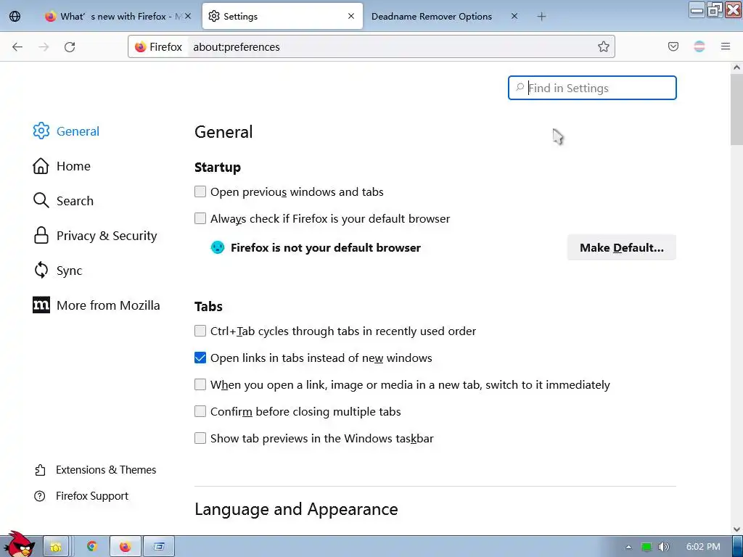This screenshot has width=743, height=557.
Task: Click the Show desktop button at taskbar end
Action: pos(737,546)
